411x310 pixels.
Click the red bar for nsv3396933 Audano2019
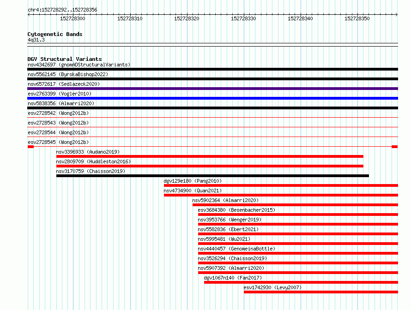[x=210, y=156]
